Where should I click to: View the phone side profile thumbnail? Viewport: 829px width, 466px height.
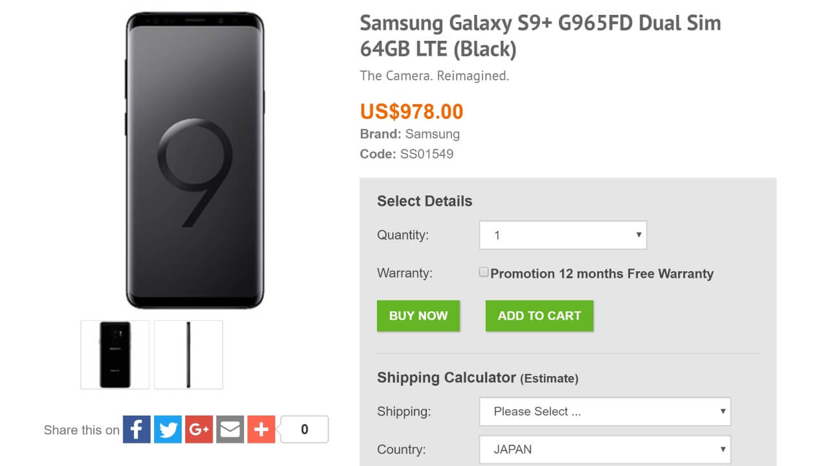(188, 355)
